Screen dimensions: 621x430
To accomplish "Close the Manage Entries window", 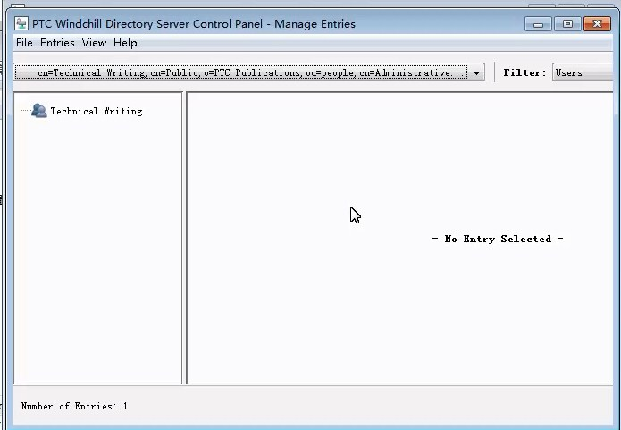I will point(597,24).
